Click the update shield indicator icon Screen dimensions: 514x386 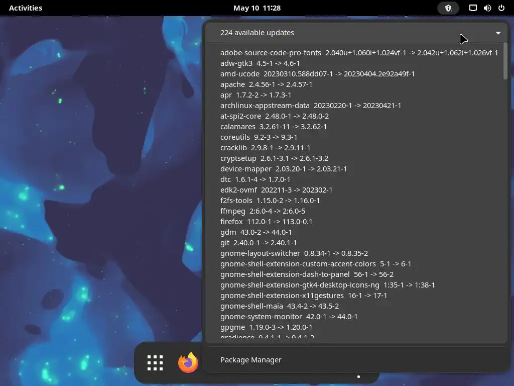tap(448, 8)
